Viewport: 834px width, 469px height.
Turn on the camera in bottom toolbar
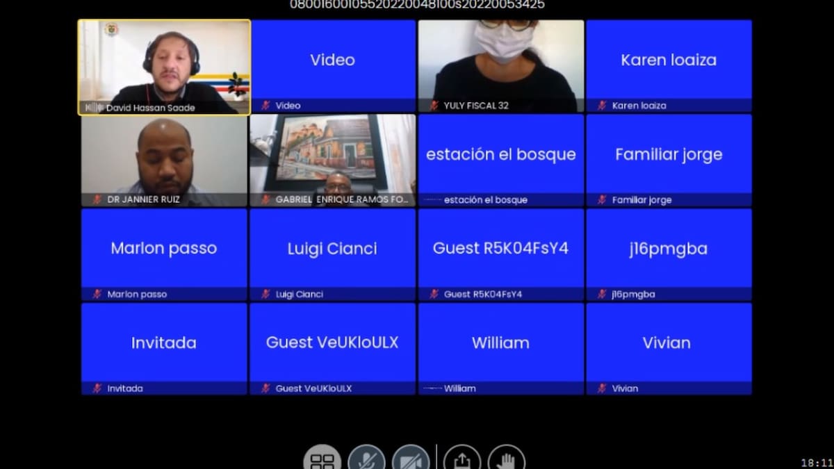[x=411, y=460]
